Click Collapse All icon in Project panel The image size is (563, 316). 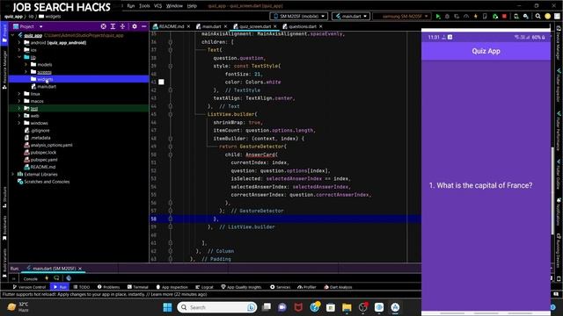(122, 26)
